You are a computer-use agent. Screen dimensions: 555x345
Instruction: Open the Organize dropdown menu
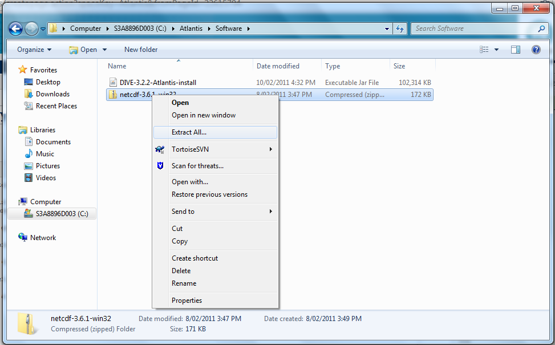34,50
